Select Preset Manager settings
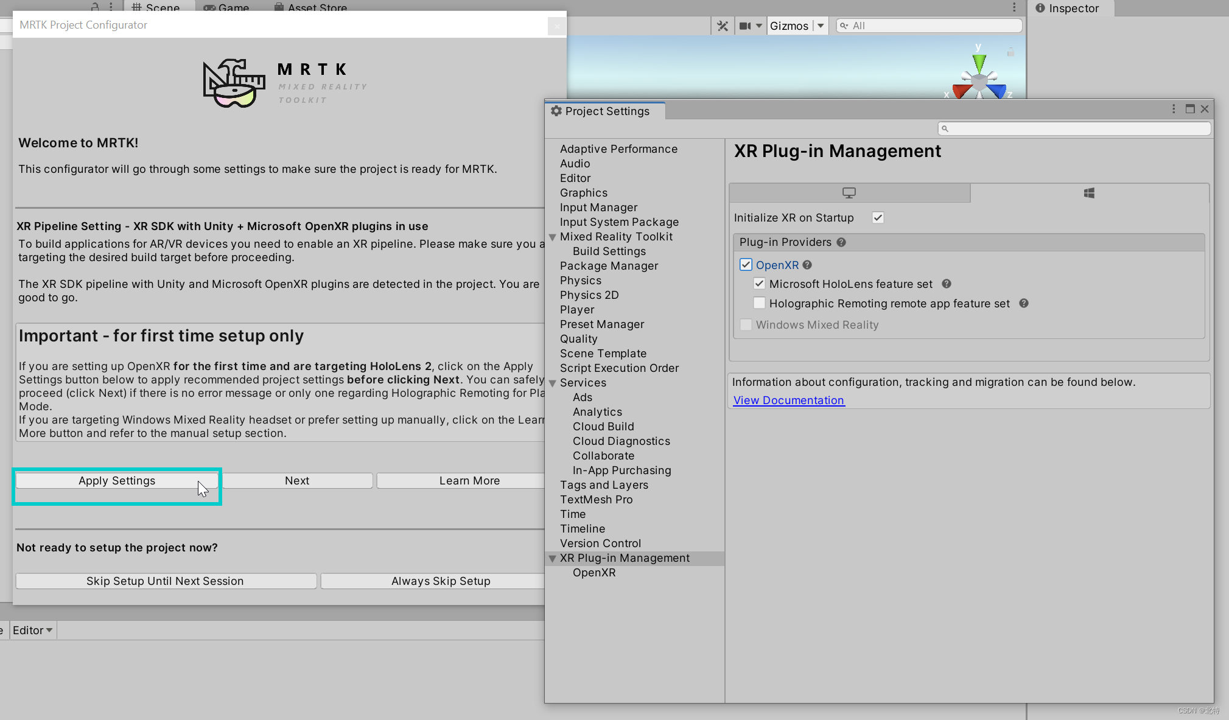 [602, 324]
